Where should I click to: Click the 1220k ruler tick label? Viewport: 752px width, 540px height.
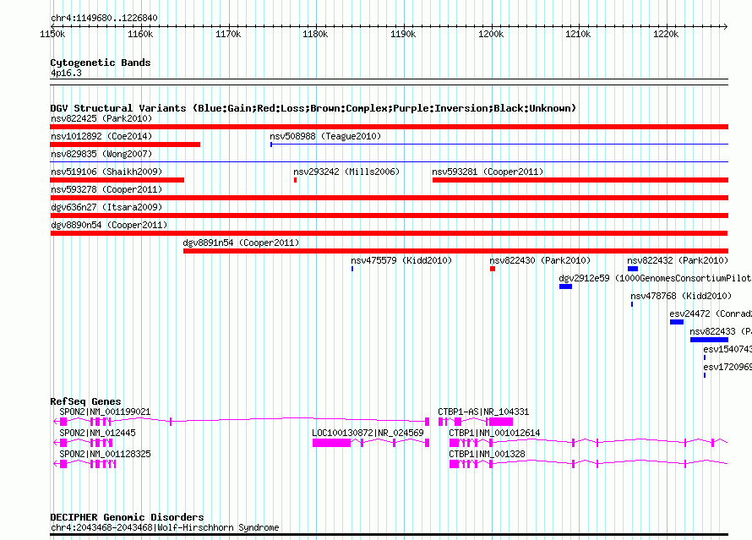(666, 34)
